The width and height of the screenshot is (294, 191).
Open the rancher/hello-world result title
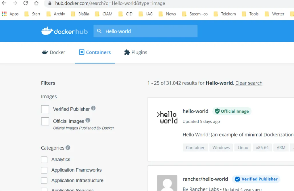coord(205,179)
